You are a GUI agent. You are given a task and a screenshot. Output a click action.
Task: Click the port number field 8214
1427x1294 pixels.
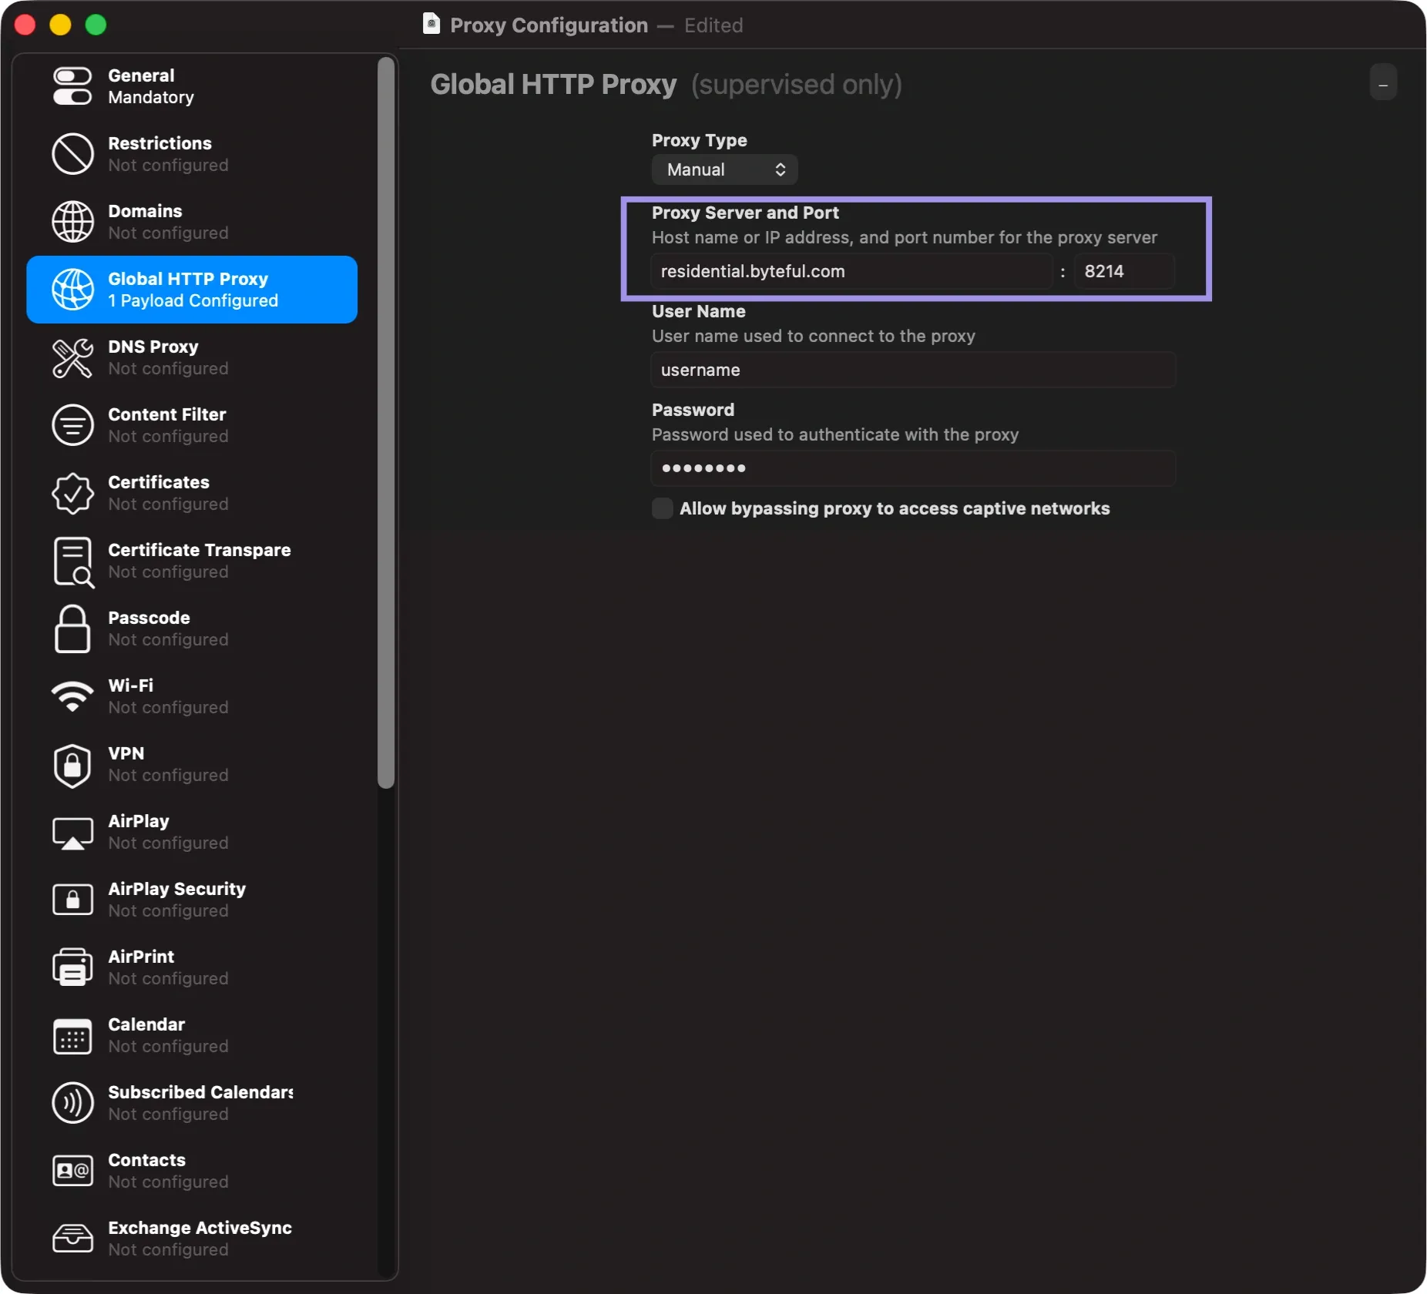[x=1123, y=271]
